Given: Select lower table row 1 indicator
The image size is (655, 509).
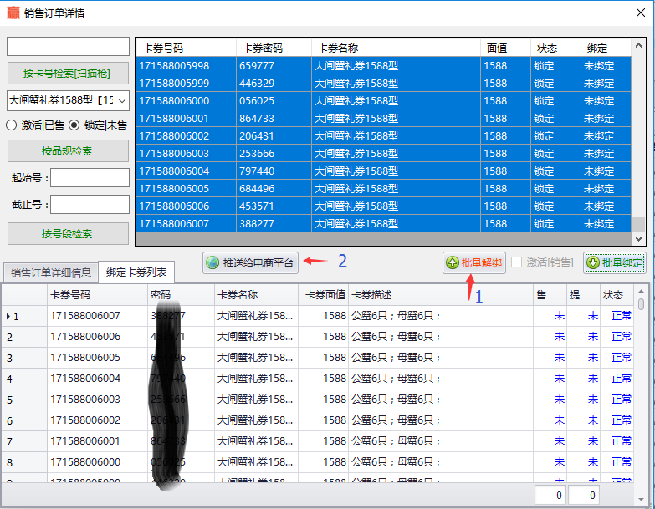Looking at the screenshot, I should 24,316.
